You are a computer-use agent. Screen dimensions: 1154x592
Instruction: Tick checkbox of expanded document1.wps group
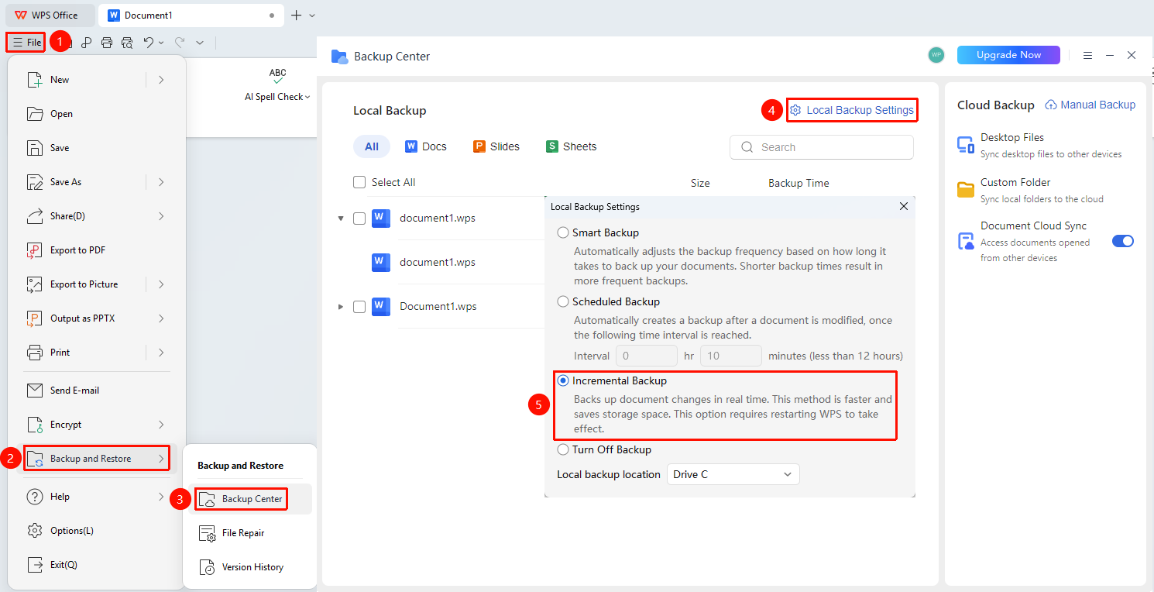359,219
